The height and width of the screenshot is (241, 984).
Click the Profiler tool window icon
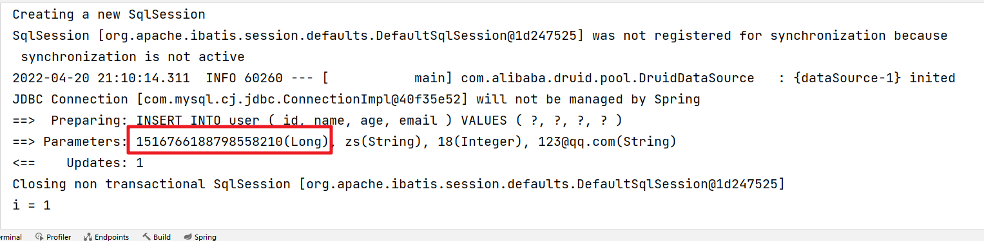[x=39, y=237]
